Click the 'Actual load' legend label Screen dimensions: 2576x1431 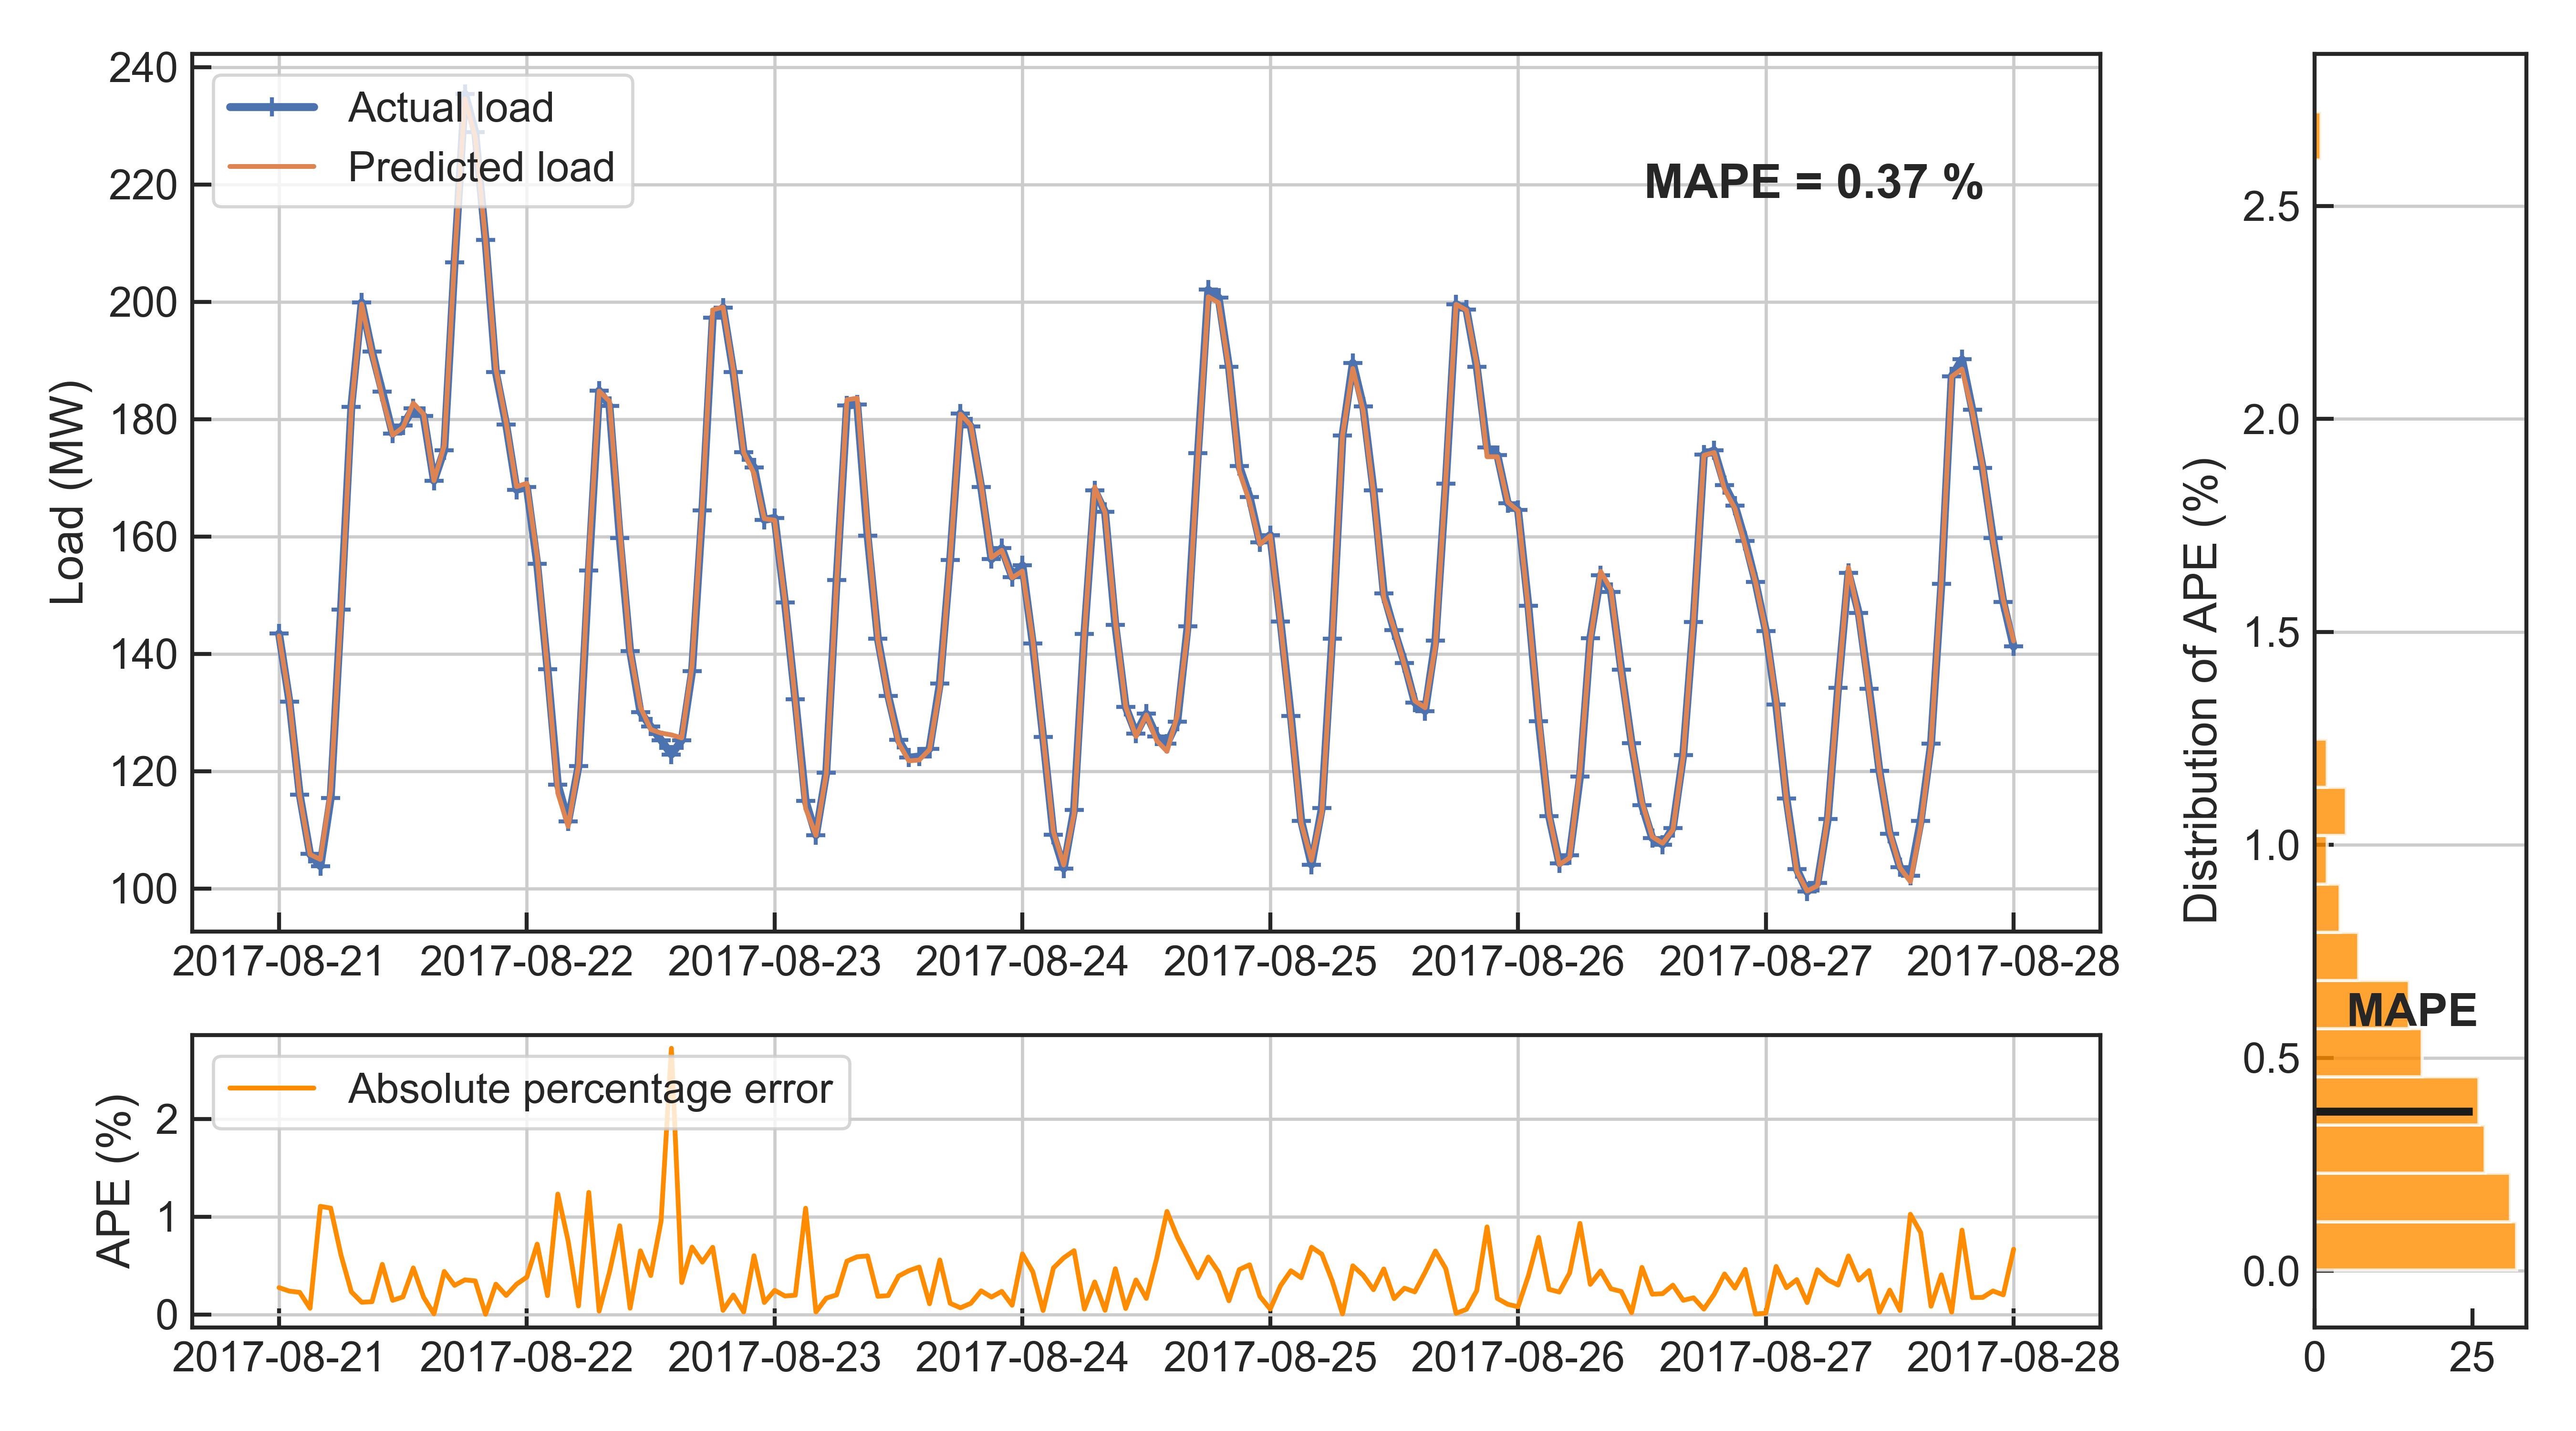click(x=450, y=107)
